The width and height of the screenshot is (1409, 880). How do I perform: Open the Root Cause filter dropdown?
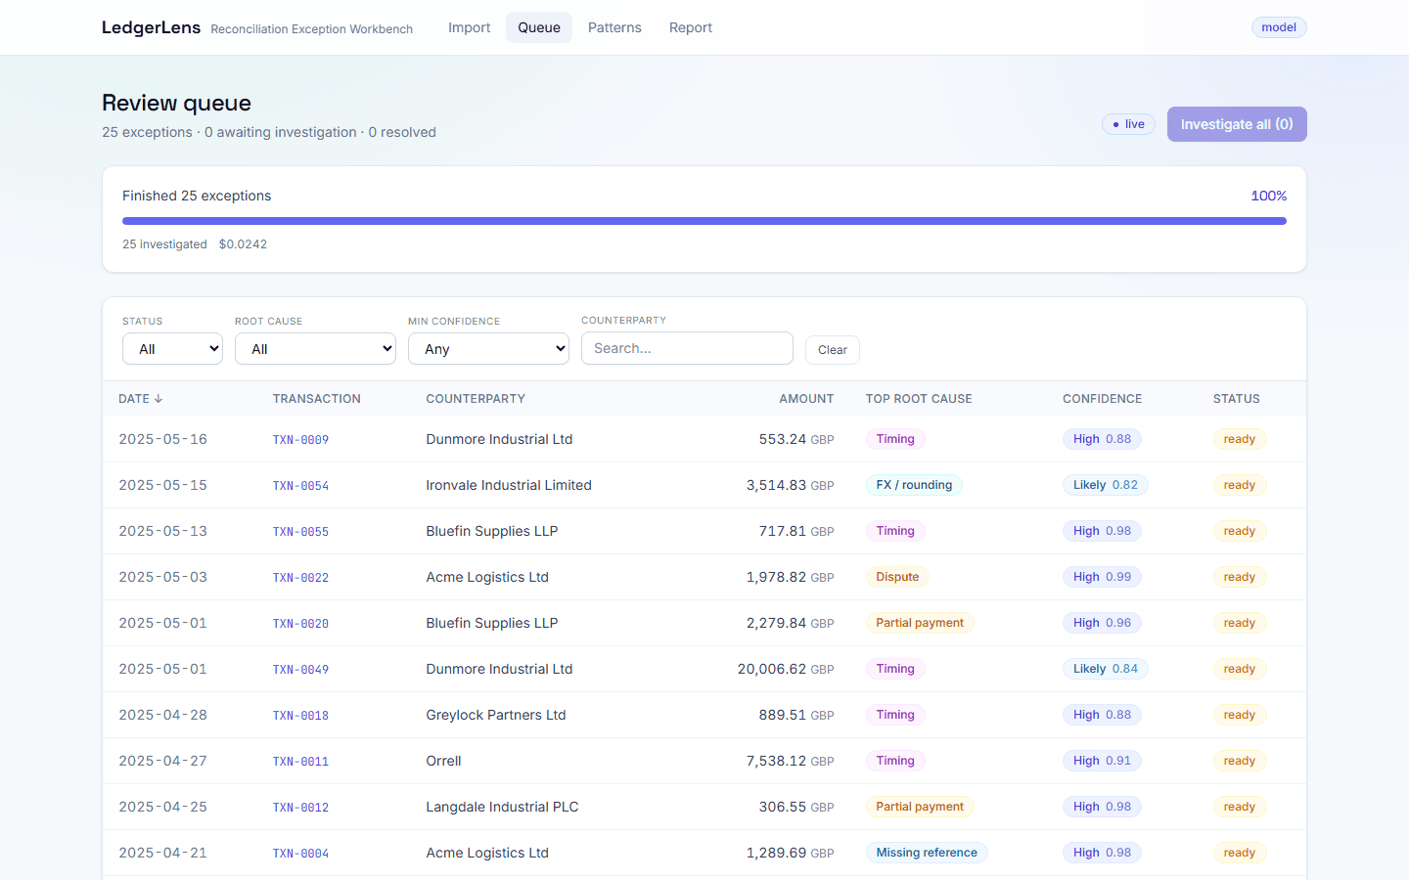point(315,349)
